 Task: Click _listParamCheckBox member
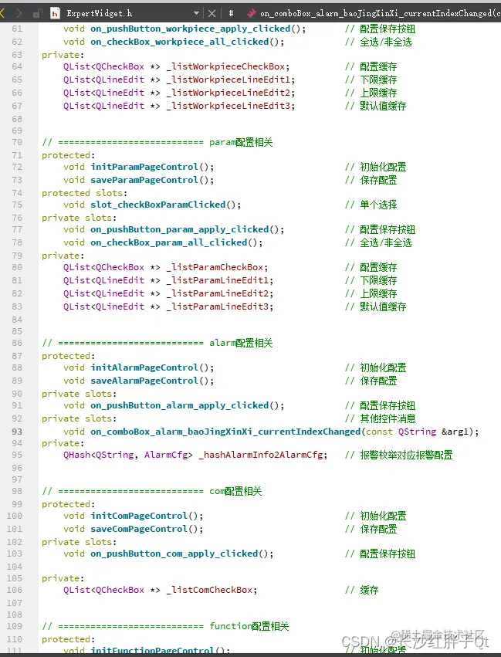(x=215, y=267)
